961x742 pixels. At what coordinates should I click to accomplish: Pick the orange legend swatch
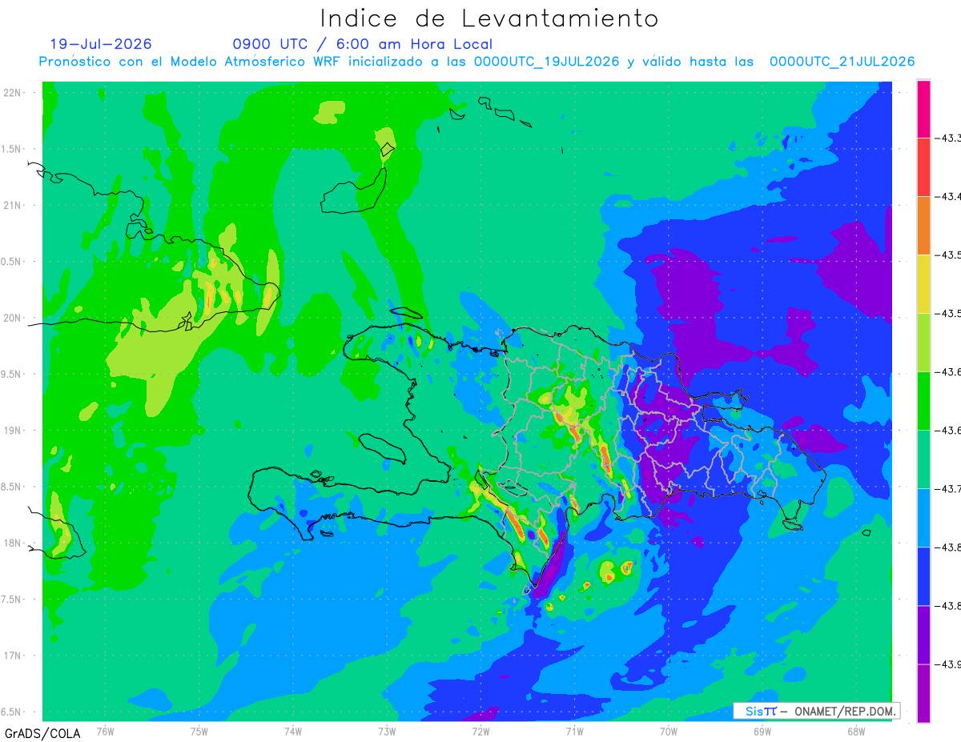point(923,225)
